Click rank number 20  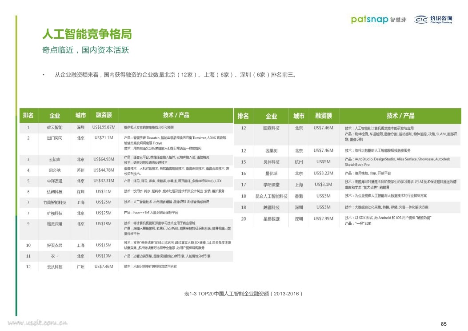[244, 219]
